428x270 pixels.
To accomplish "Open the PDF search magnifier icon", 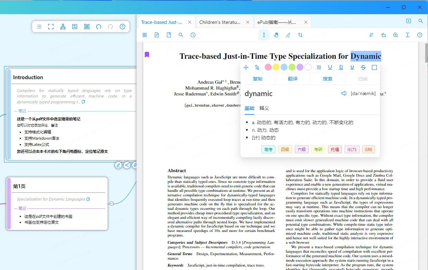I will 181,35.
